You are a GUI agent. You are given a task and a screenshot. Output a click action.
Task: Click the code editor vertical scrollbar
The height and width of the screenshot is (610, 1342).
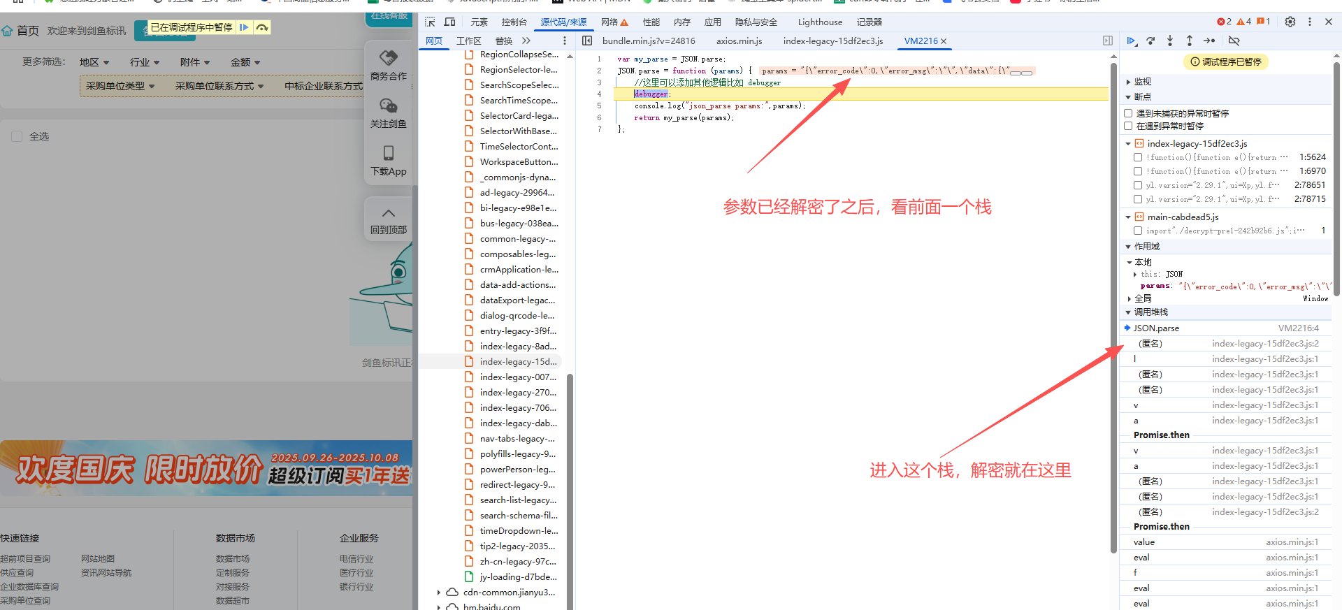[x=1113, y=307]
